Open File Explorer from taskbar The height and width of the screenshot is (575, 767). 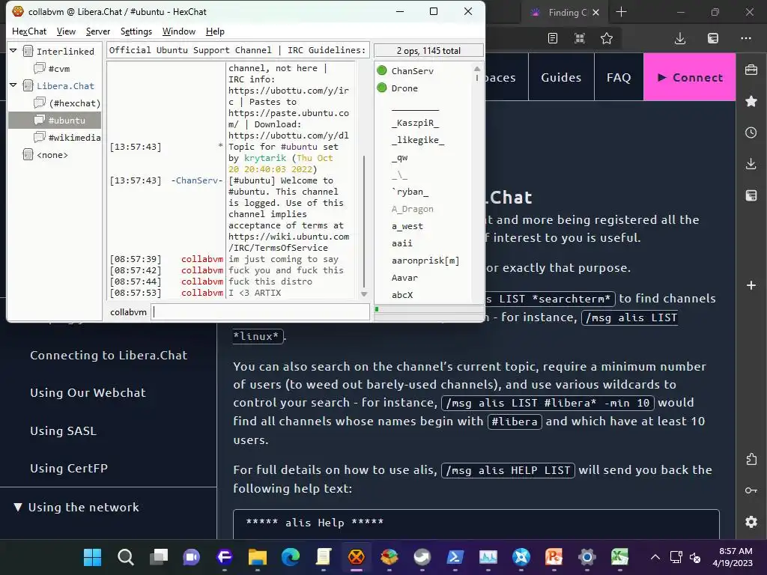pos(258,557)
